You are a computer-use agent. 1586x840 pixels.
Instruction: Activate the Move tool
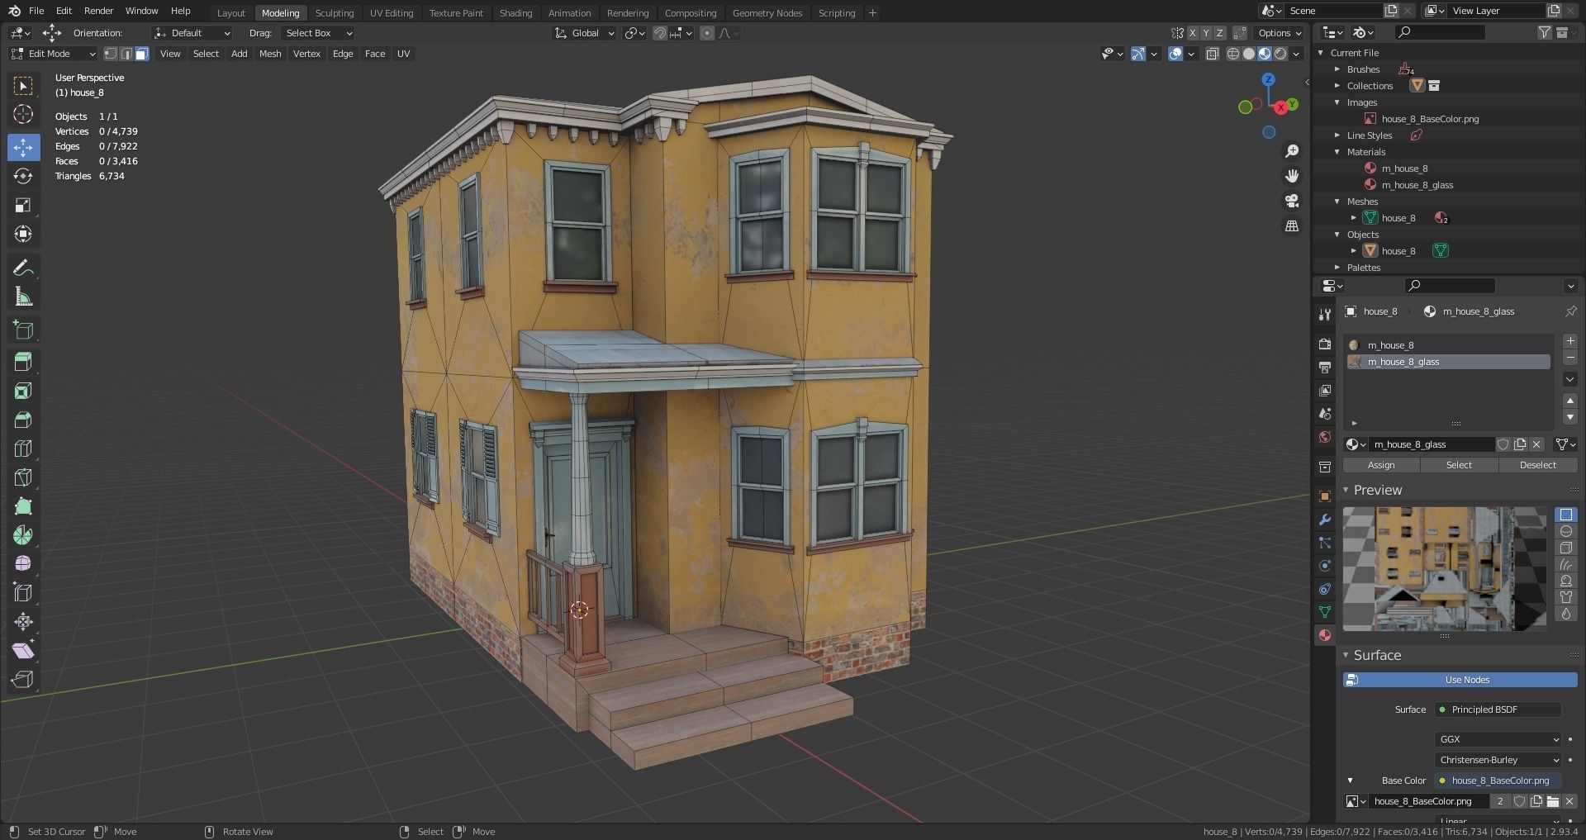23,147
